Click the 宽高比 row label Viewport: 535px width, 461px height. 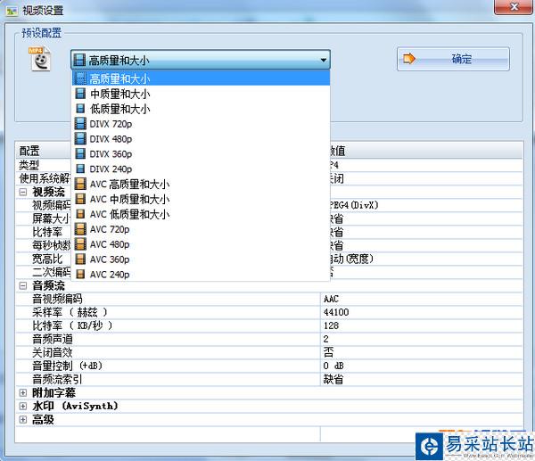pyautogui.click(x=47, y=259)
